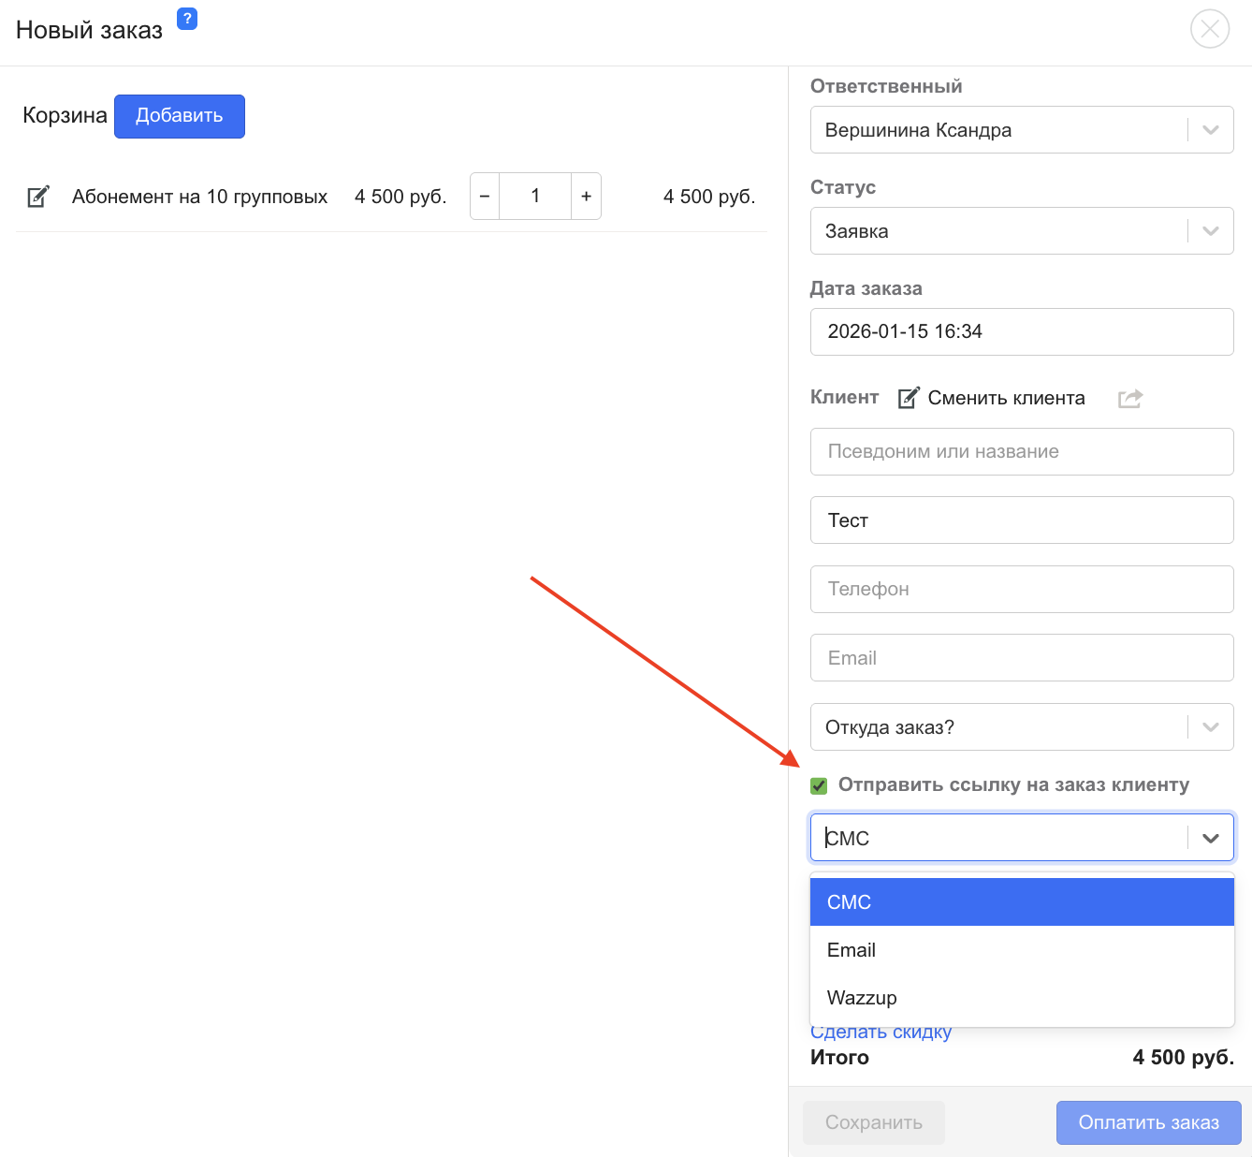The image size is (1252, 1157).
Task: Decrease item quantity with minus button
Action: (x=485, y=197)
